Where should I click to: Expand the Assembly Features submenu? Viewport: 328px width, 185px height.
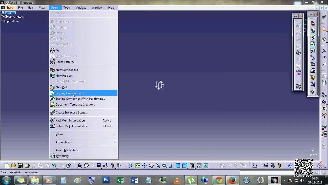click(x=83, y=150)
